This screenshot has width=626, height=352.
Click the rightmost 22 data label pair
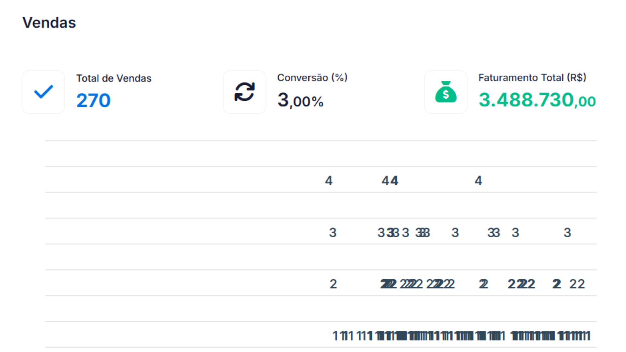click(x=577, y=284)
